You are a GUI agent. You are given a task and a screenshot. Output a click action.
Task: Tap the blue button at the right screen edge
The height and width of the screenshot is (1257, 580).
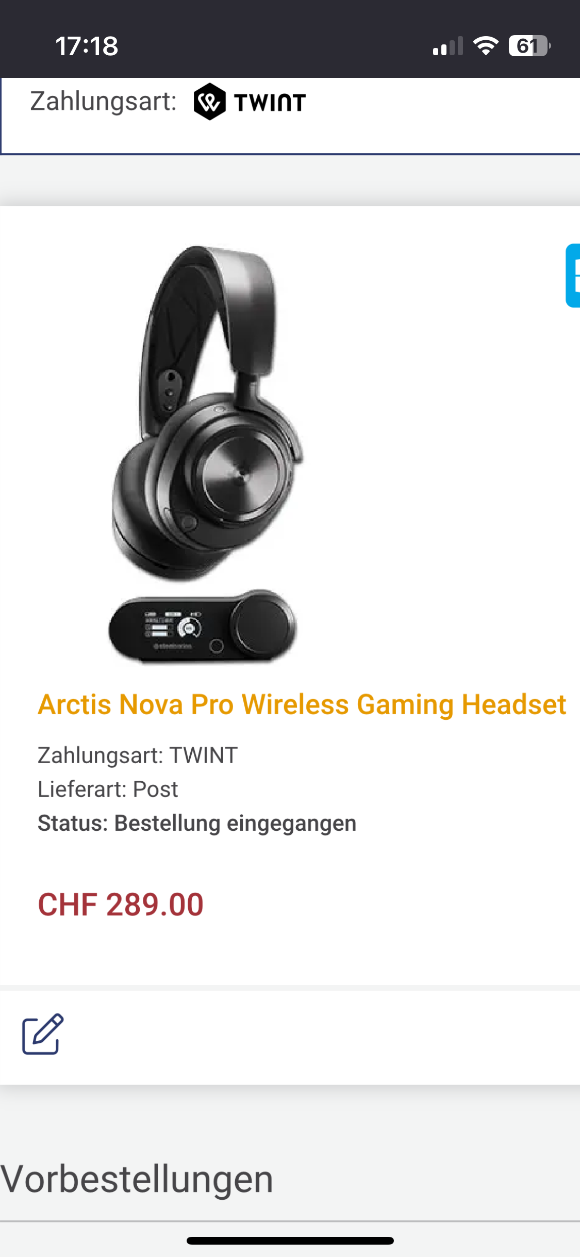(x=573, y=276)
